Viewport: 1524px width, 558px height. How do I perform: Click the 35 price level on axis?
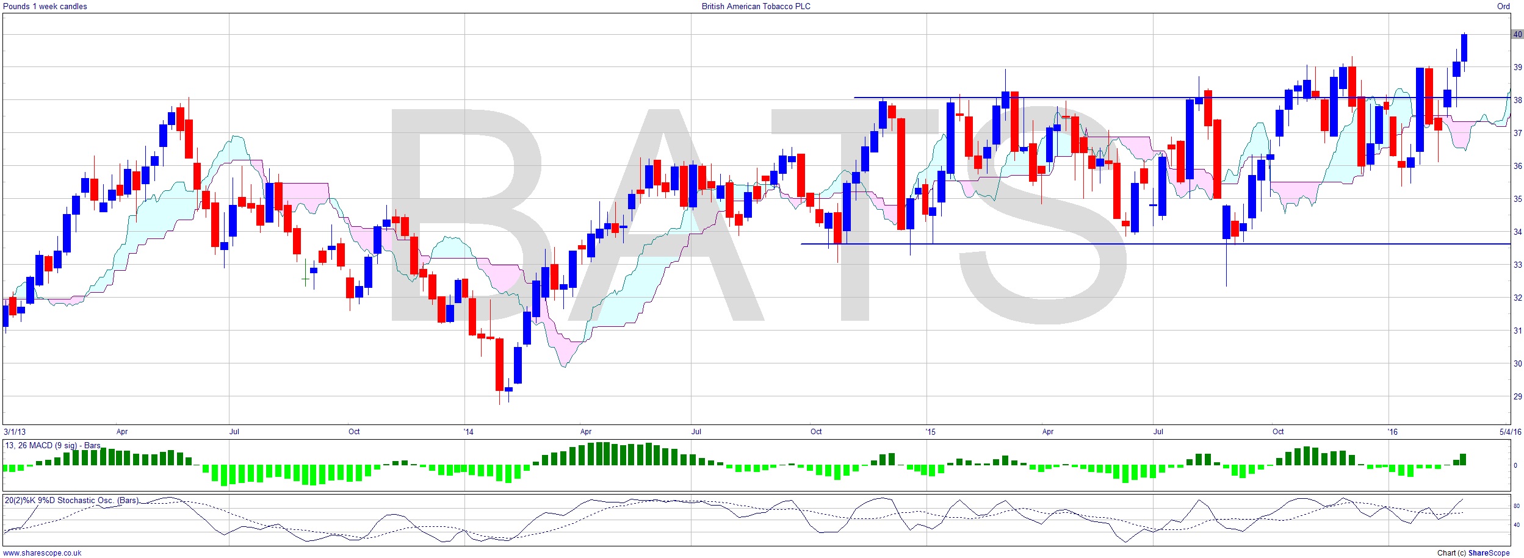point(1517,199)
